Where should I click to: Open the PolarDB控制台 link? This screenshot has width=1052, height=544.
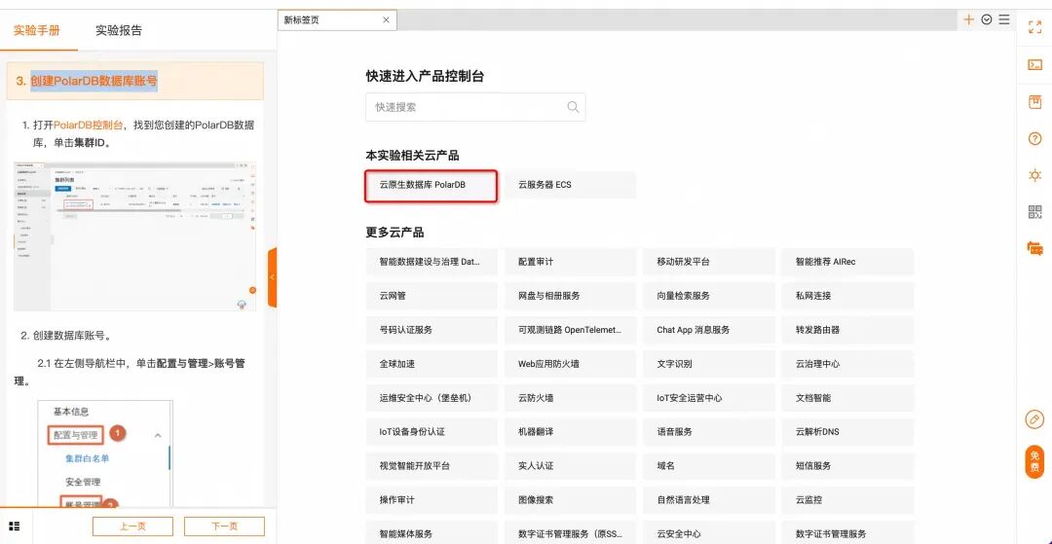pos(89,126)
